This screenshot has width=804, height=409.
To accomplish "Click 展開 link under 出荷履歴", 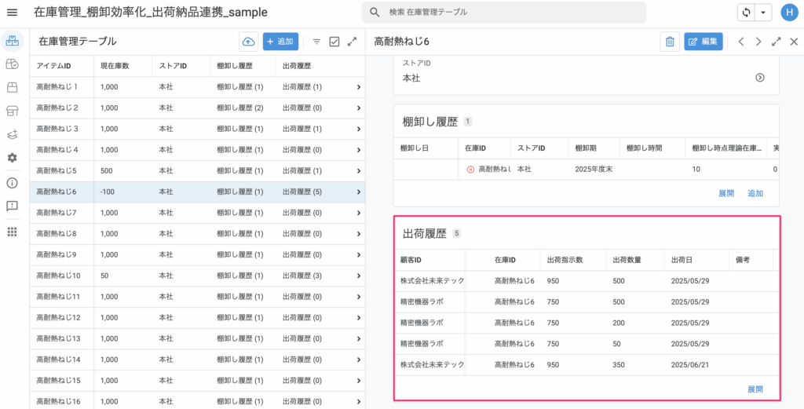I will 755,389.
